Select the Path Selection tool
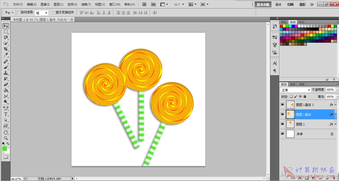Viewport: 339px width, 181px height. (6, 120)
